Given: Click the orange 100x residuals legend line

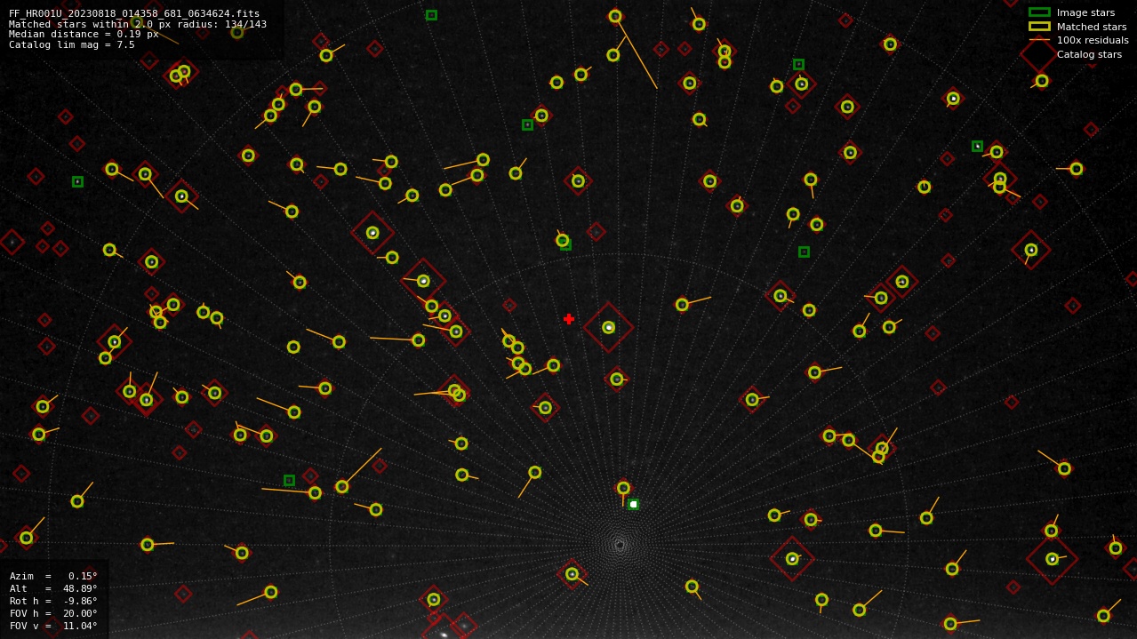Looking at the screenshot, I should click(x=1039, y=40).
